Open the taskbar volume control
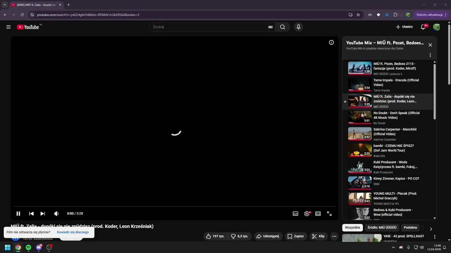 pos(421,247)
